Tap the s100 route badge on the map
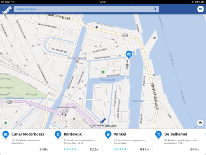Viewport: 206px width, 155px height. pos(125,36)
